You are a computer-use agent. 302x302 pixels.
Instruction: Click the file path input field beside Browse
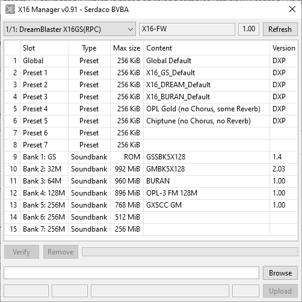coord(131,273)
